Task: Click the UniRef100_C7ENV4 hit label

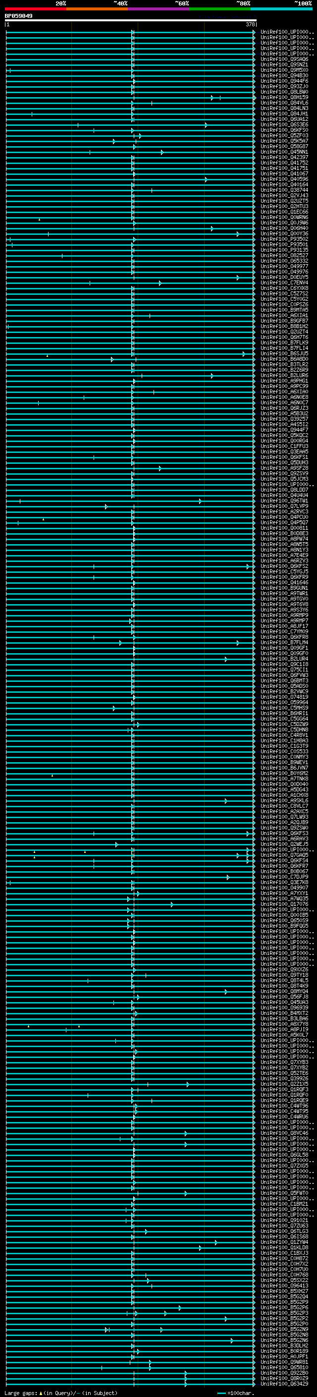Action: pos(284,282)
